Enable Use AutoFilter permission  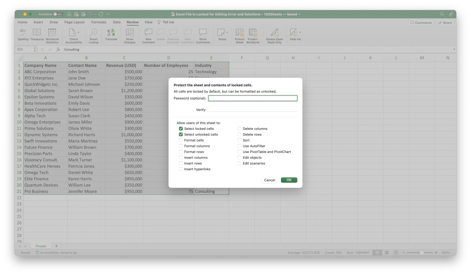[x=239, y=146]
